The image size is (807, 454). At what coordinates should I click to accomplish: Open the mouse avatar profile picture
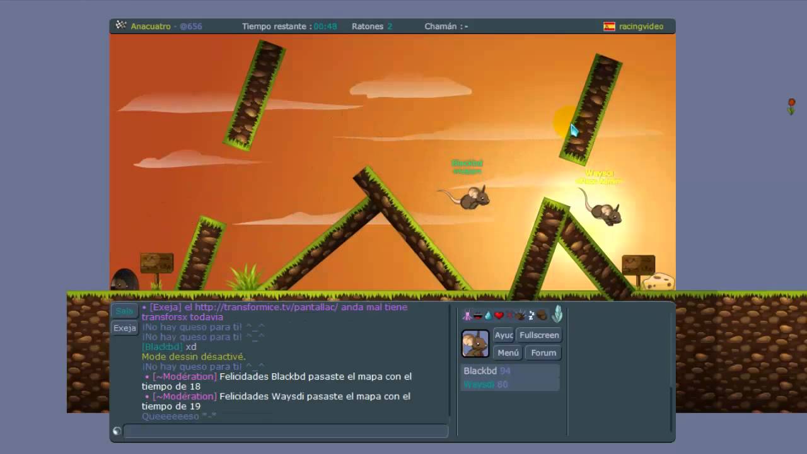475,344
